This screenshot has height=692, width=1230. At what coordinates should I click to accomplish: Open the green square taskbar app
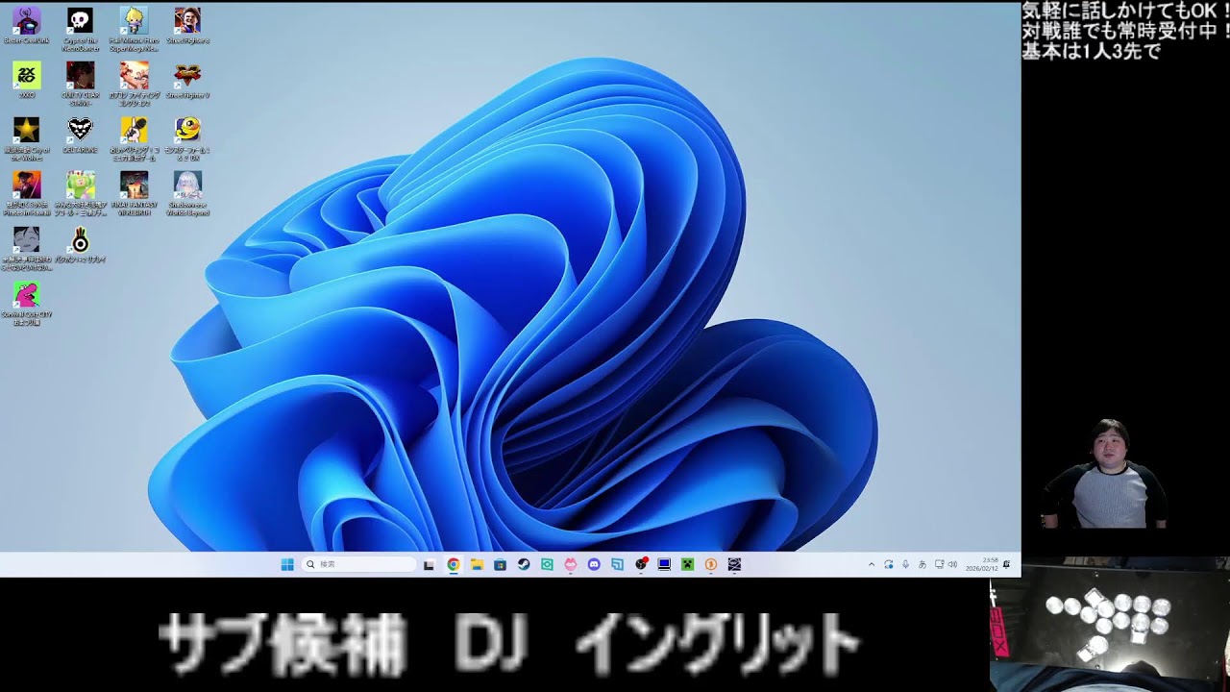(547, 565)
